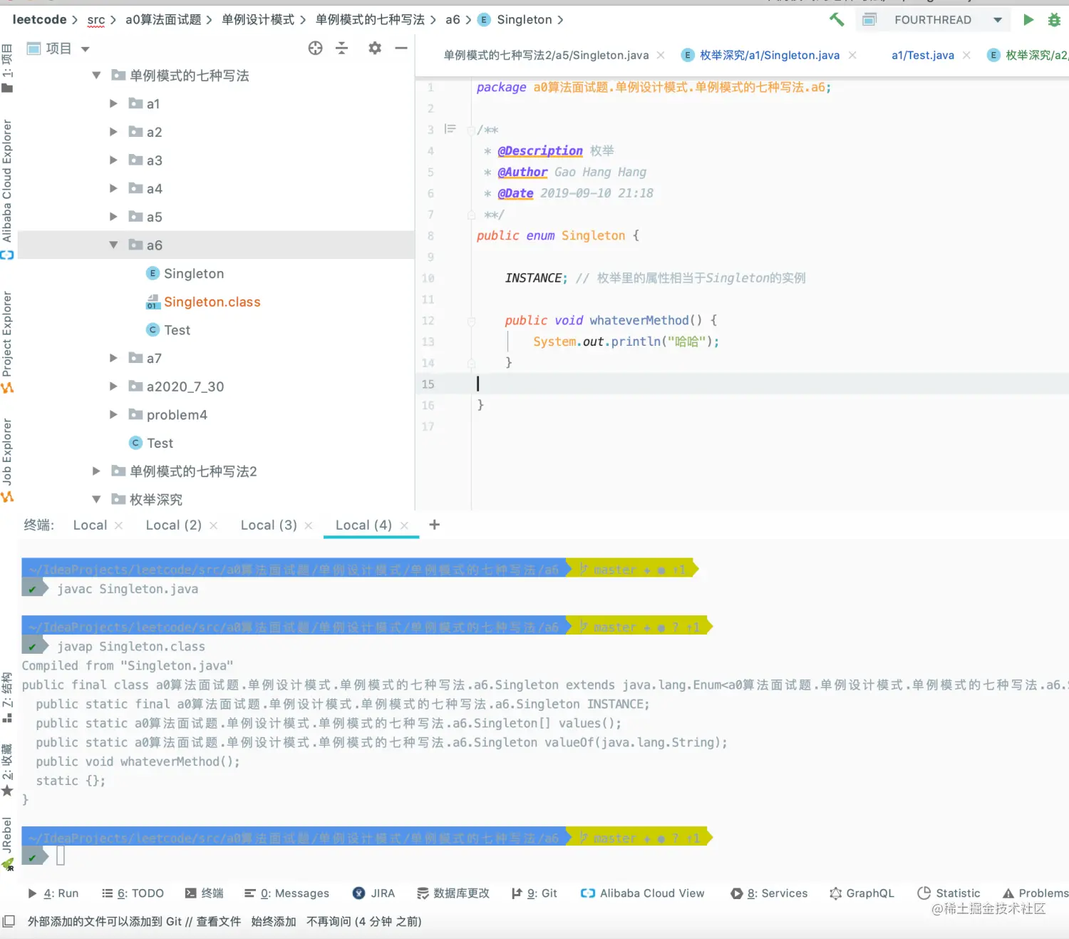
Task: Open the Alibaba Cloud View tool window
Action: point(642,893)
